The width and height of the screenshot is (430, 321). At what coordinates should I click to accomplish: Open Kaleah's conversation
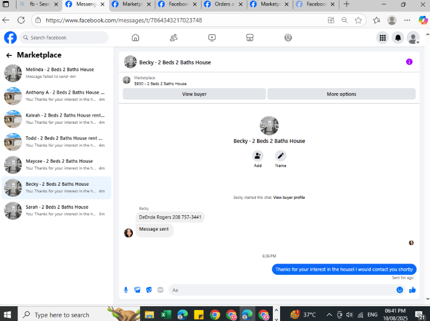click(57, 119)
